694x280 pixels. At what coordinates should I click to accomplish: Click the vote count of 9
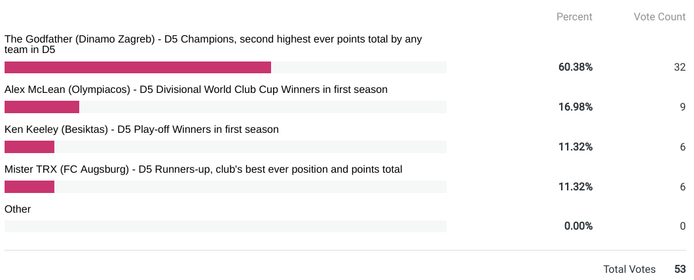[x=682, y=107]
